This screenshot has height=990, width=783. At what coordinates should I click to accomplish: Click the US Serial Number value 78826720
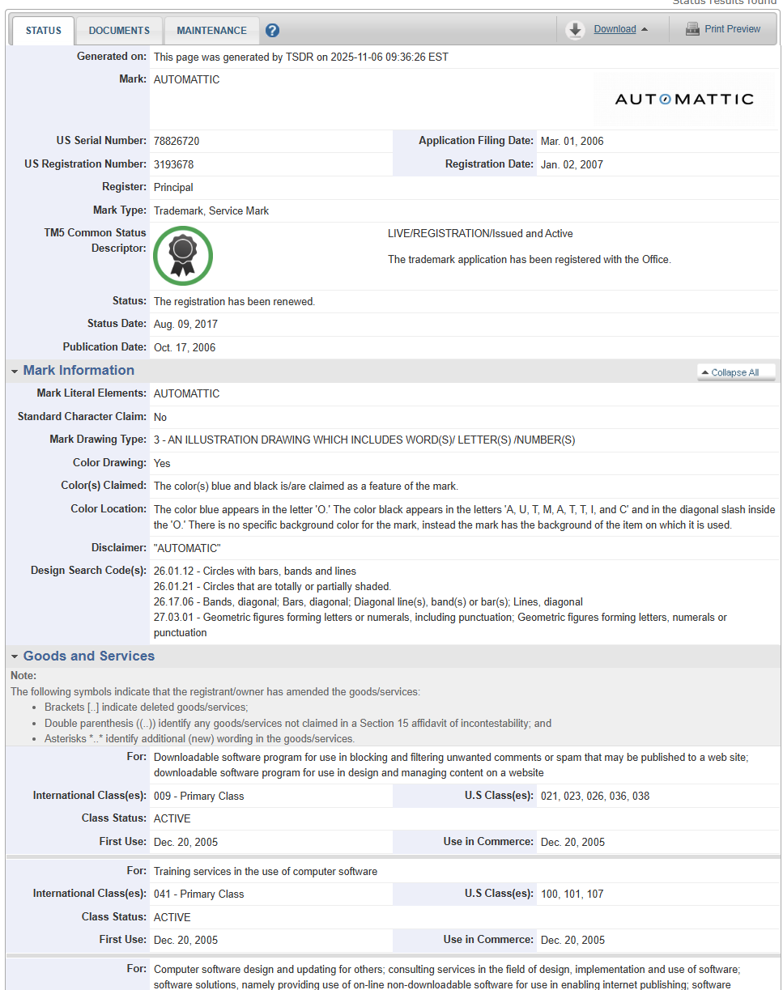pyautogui.click(x=177, y=142)
